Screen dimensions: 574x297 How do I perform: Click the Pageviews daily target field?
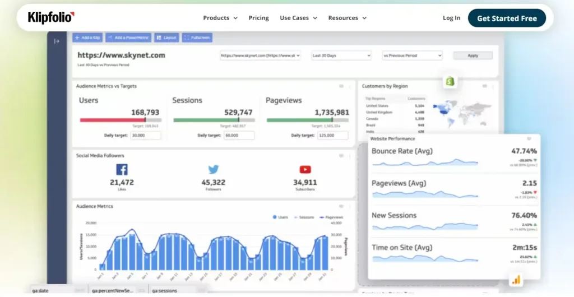click(x=333, y=136)
